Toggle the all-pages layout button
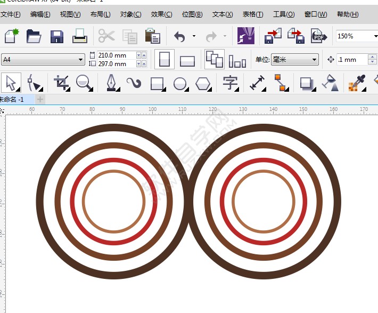This screenshot has width=378, height=313. [x=215, y=59]
